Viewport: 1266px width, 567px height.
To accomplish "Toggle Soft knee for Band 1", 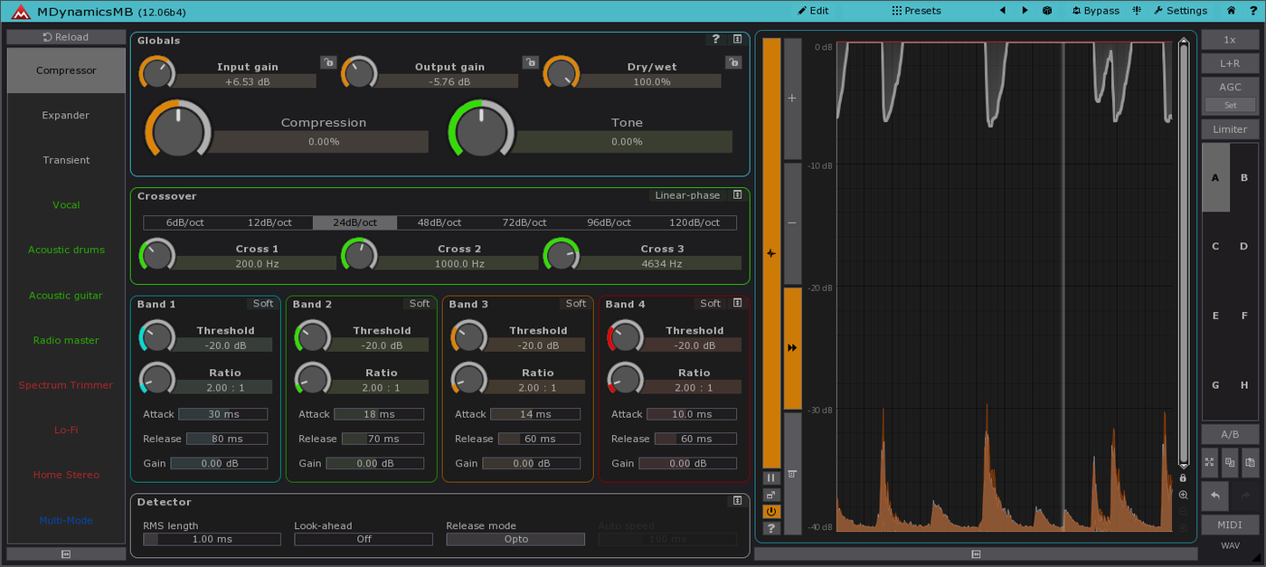I will tap(263, 304).
